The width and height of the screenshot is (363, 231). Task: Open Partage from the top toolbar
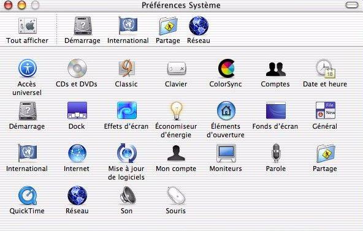168,26
